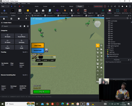Open the Visual Effects category
The width and height of the screenshot is (132, 106).
coord(22,36)
